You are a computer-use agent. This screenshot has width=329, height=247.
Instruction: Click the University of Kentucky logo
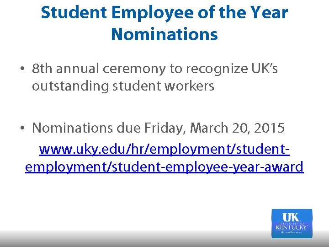tap(292, 224)
